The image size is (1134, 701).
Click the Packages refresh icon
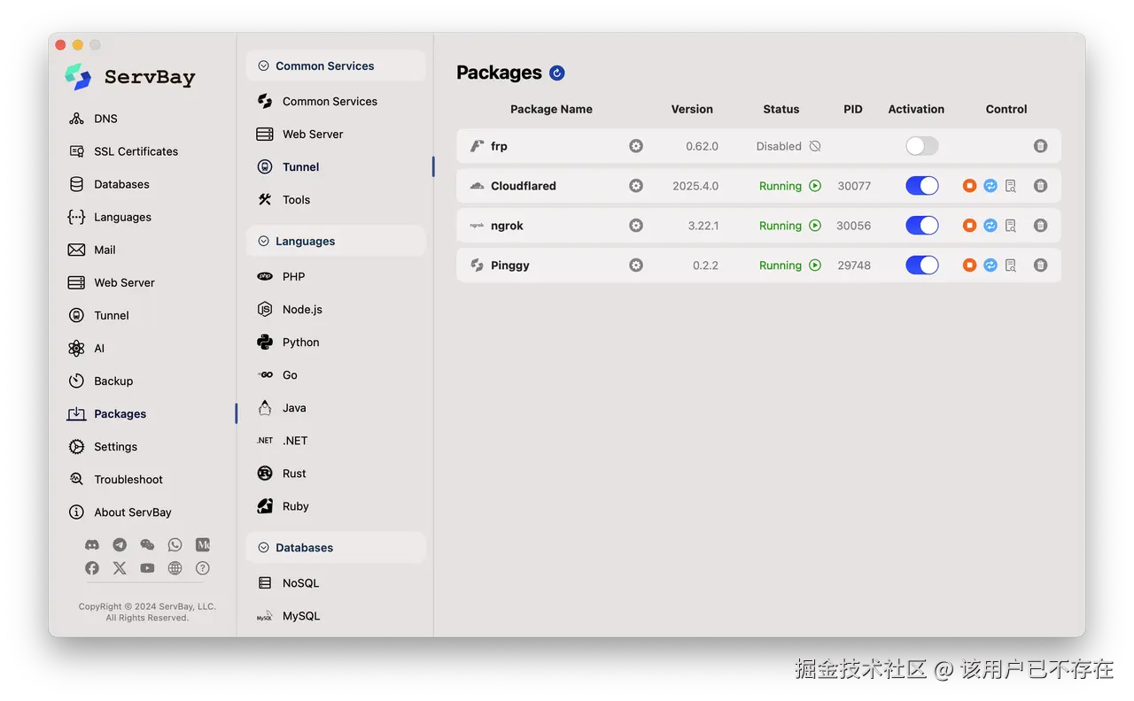(x=557, y=73)
